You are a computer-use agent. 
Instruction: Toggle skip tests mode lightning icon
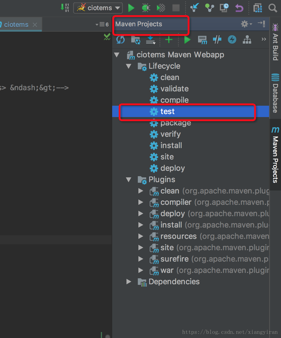coord(232,40)
